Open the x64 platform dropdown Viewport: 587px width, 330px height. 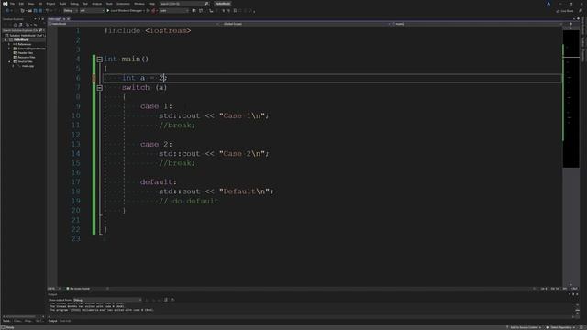point(92,11)
